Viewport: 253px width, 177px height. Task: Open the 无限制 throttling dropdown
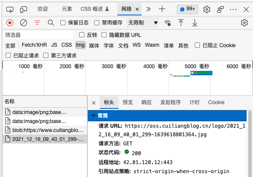[x=142, y=23]
